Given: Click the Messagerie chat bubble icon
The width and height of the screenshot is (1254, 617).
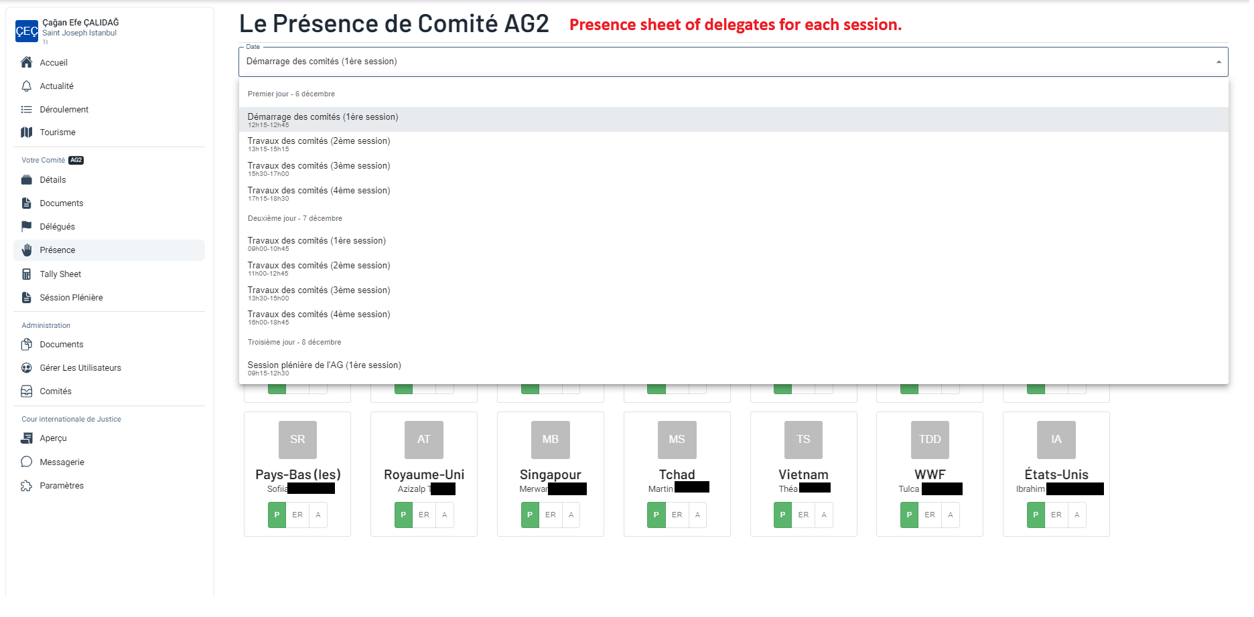Looking at the screenshot, I should click(27, 462).
